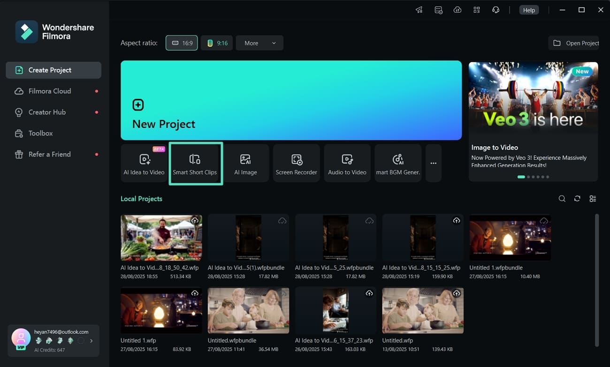Upload Untitled 1.wfp to cloud
The width and height of the screenshot is (610, 367).
click(x=195, y=293)
